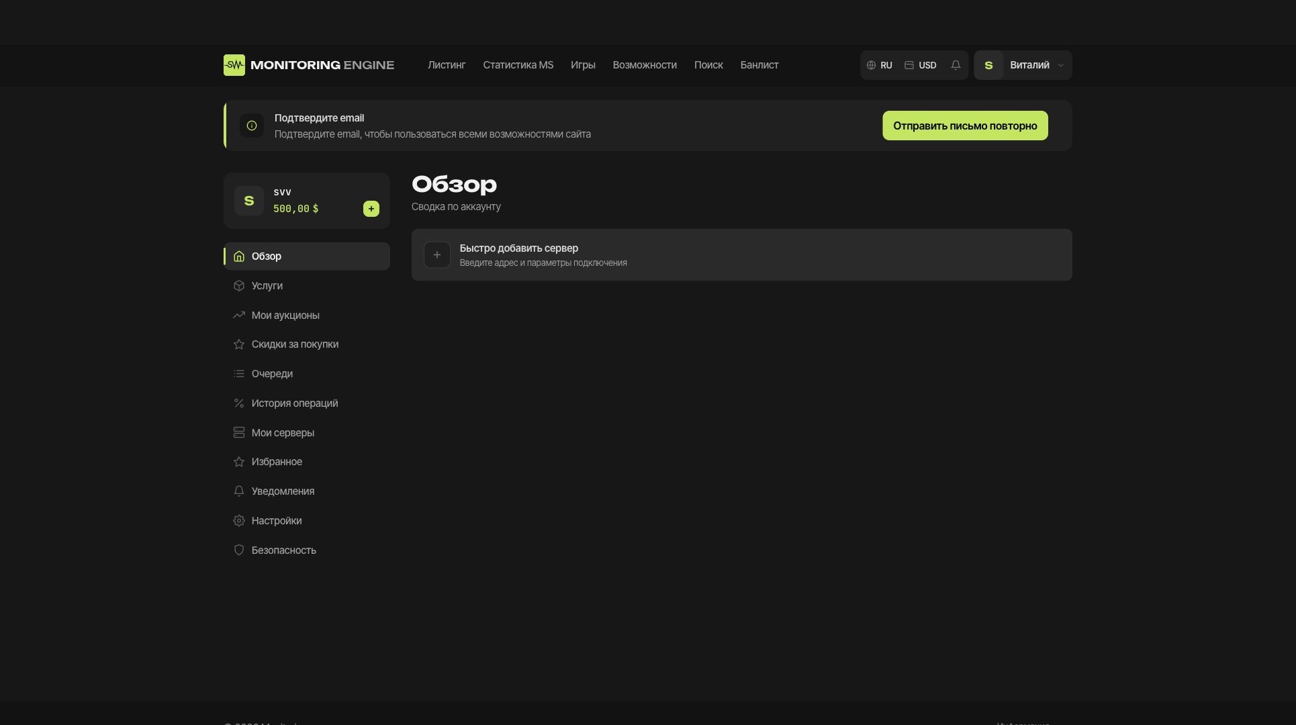The image size is (1296, 725).
Task: Click the shield icon next to Безопасность
Action: pos(239,550)
